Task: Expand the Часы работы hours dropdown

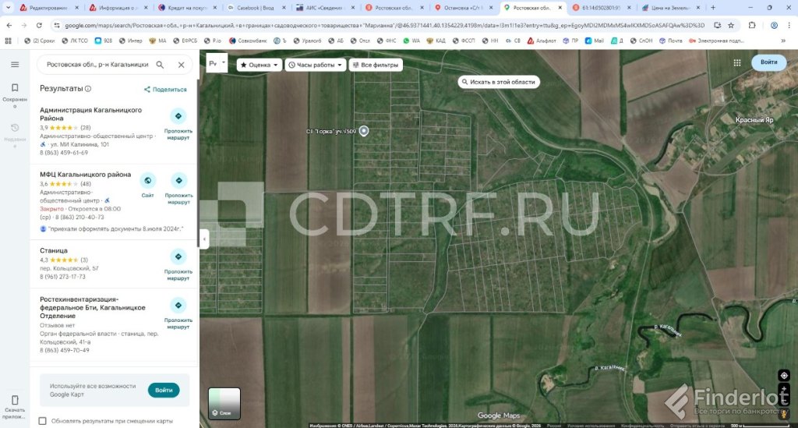Action: (x=315, y=65)
